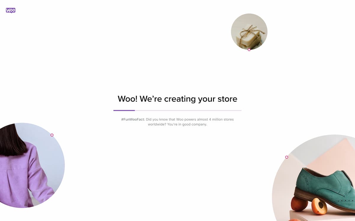Viewport: 355px width, 221px height.
Task: Click the halved peach under the green shoe
Action: click(319, 206)
